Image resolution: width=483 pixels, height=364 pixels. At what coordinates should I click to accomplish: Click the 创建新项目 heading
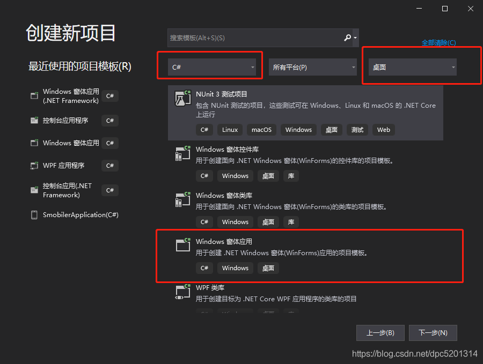tap(70, 33)
